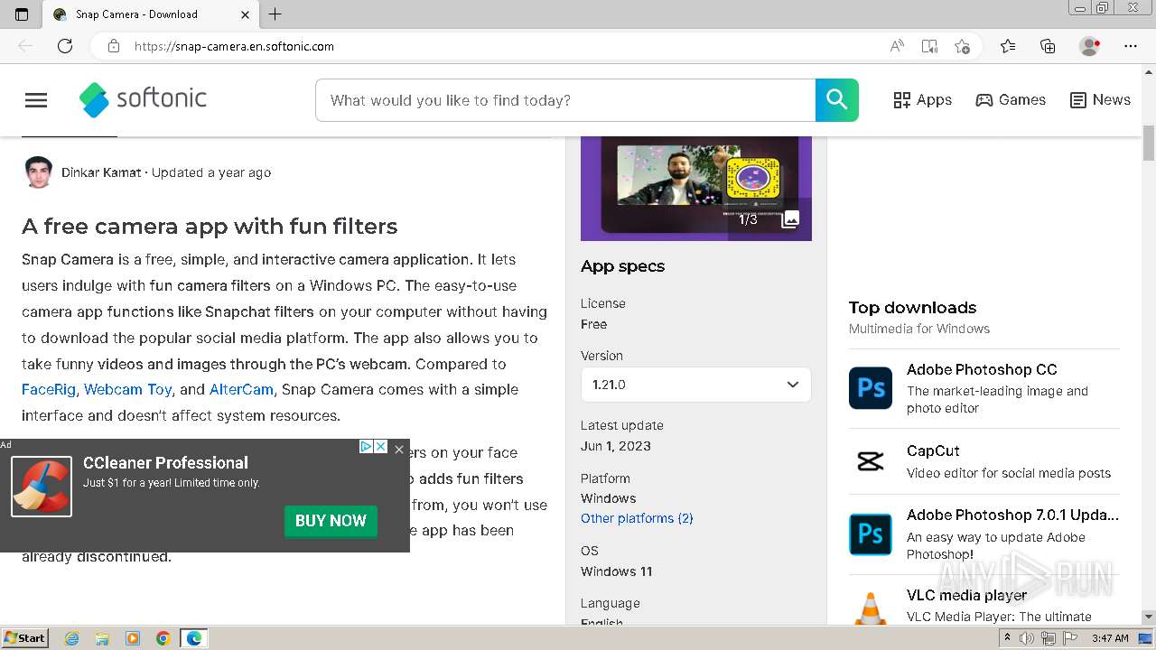Click the volume speaker tray icon

(1027, 638)
